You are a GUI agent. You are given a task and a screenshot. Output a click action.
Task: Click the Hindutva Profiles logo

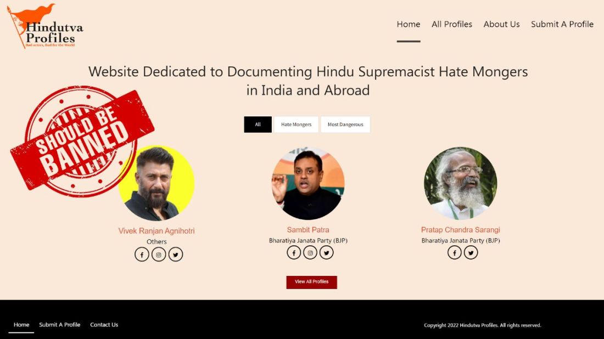[45, 26]
